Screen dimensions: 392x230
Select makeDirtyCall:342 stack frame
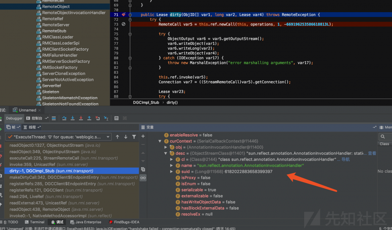[59, 177]
